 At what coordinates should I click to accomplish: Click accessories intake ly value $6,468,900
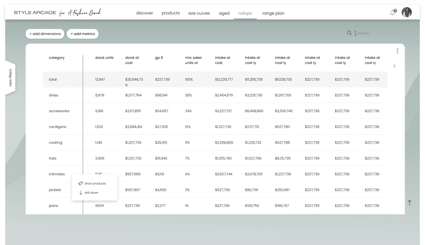click(254, 111)
